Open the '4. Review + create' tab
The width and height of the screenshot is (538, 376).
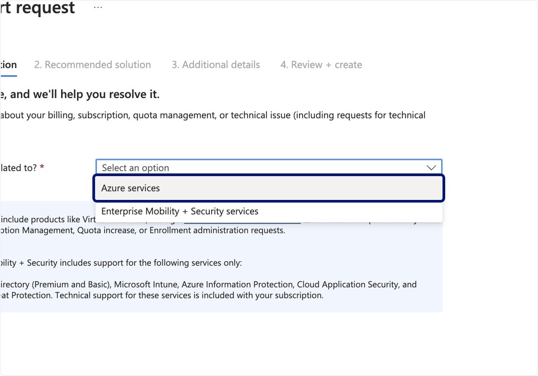coord(321,65)
